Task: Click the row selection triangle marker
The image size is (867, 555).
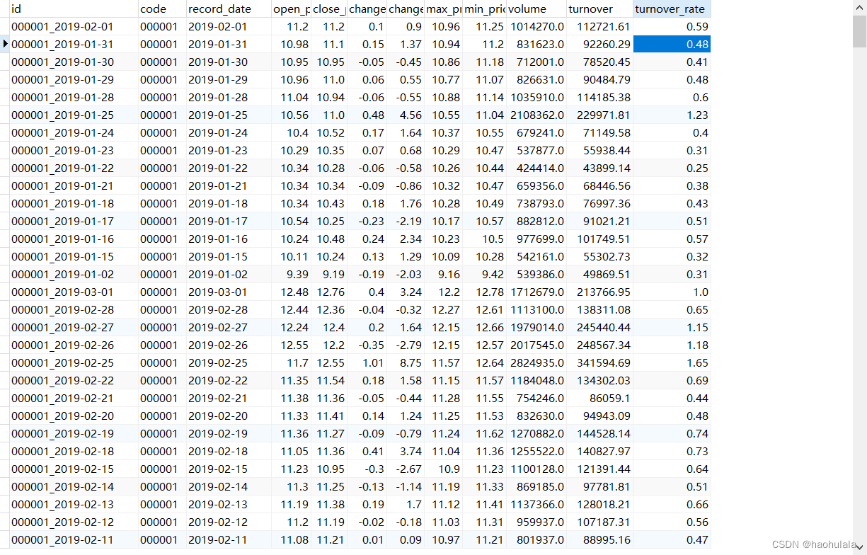Action: [5, 44]
